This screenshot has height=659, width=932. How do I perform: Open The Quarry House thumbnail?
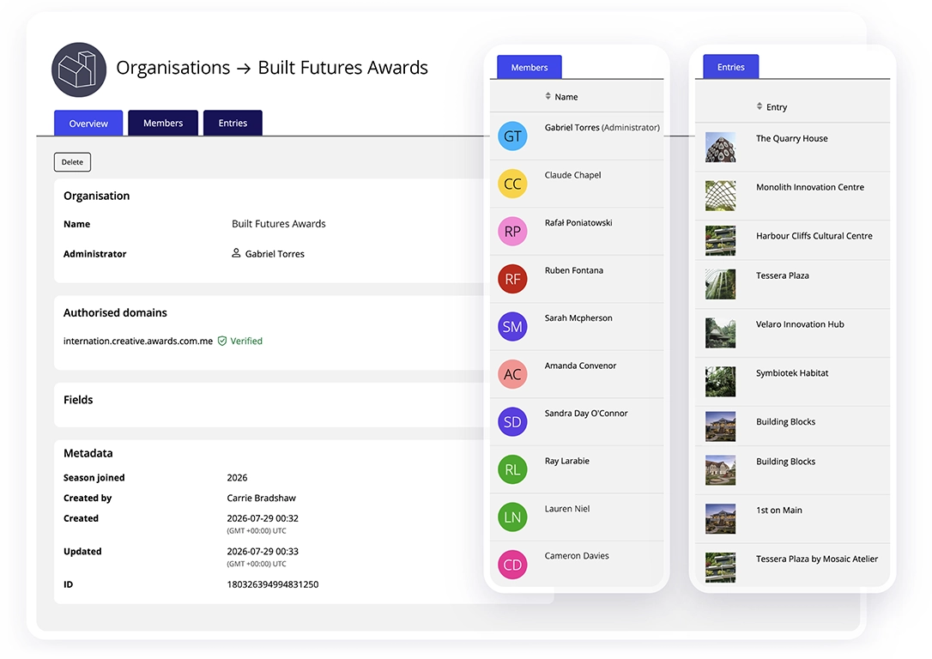click(720, 148)
